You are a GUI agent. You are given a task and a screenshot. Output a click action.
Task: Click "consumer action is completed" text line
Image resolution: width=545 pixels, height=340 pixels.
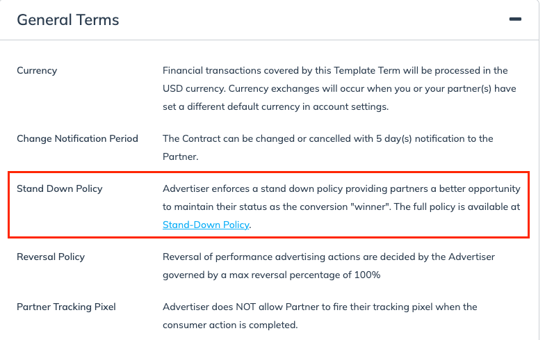coord(231,325)
